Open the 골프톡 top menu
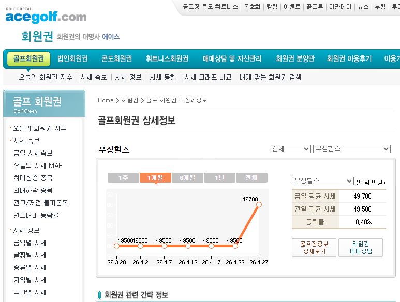This screenshot has height=302, width=400. tap(315, 7)
